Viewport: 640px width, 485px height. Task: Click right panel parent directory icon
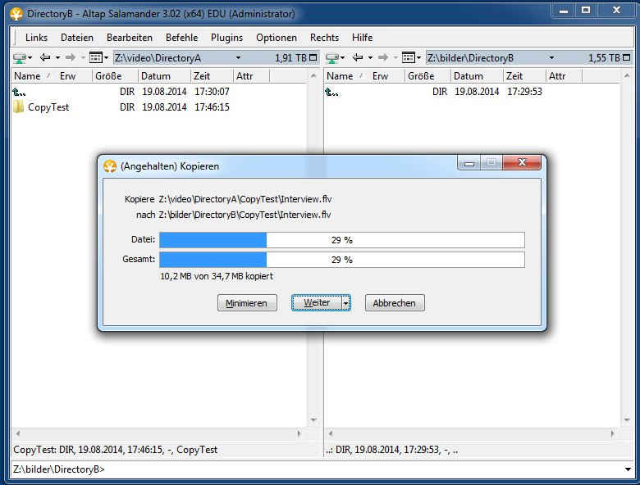pyautogui.click(x=331, y=92)
